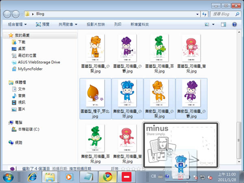Open ASUS WebStorage Drive in sidebar
The image size is (244, 183).
click(38, 62)
